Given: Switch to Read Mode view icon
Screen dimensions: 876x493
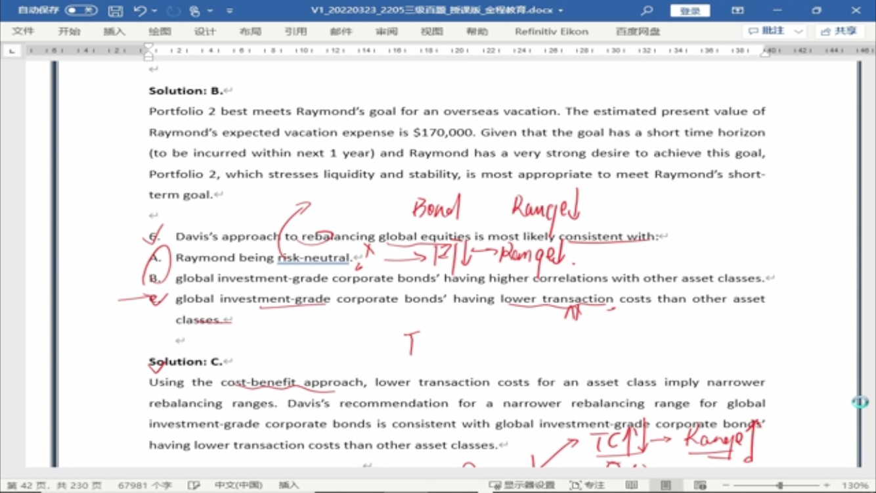Looking at the screenshot, I should 631,485.
